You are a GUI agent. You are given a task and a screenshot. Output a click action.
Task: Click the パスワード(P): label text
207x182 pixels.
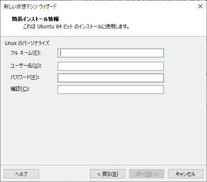tap(25, 77)
